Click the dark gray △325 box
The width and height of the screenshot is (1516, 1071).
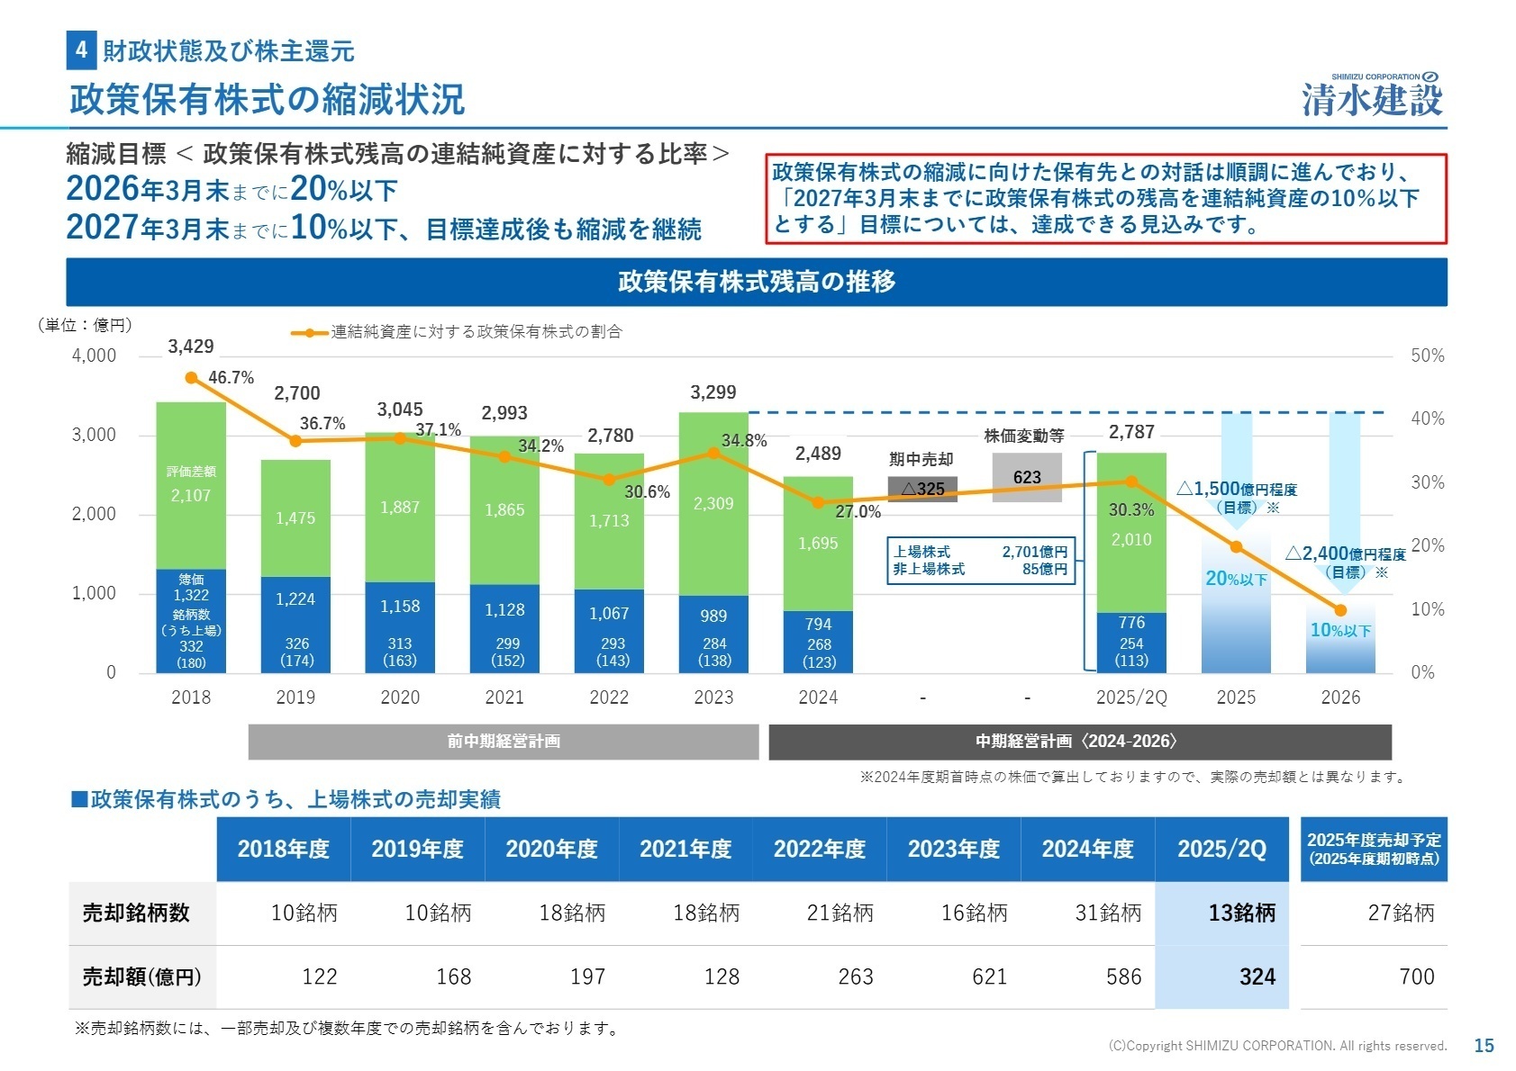pyautogui.click(x=922, y=489)
